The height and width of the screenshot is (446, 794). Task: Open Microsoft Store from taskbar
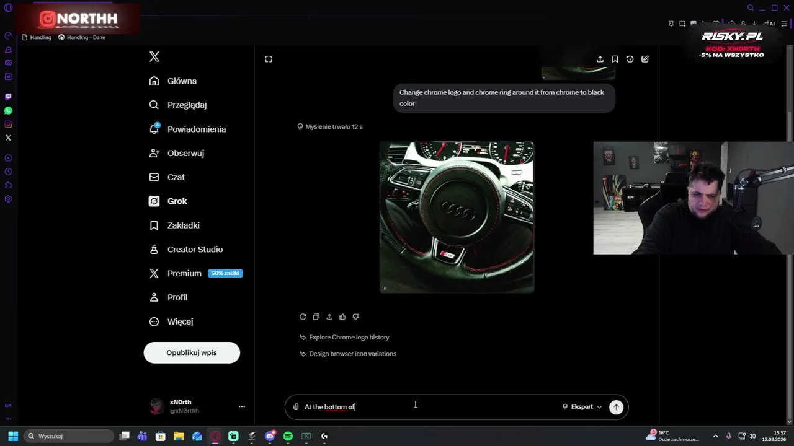point(161,436)
